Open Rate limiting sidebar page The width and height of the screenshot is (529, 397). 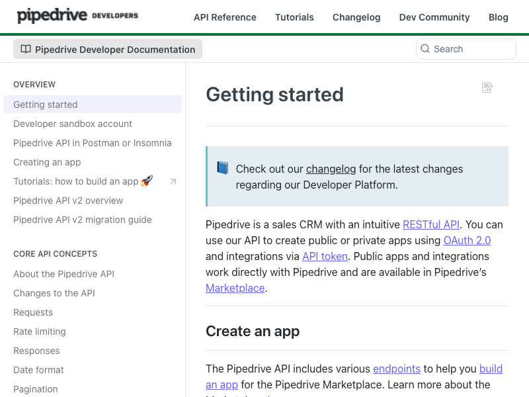(x=40, y=332)
